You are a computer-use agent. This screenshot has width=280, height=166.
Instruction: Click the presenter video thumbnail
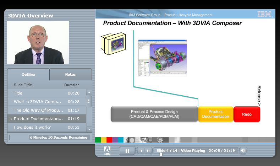pos(38,42)
